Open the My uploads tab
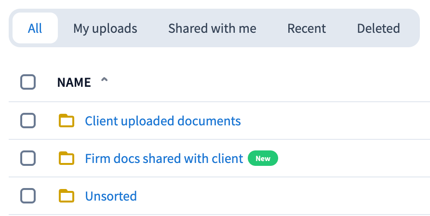 [x=105, y=28]
